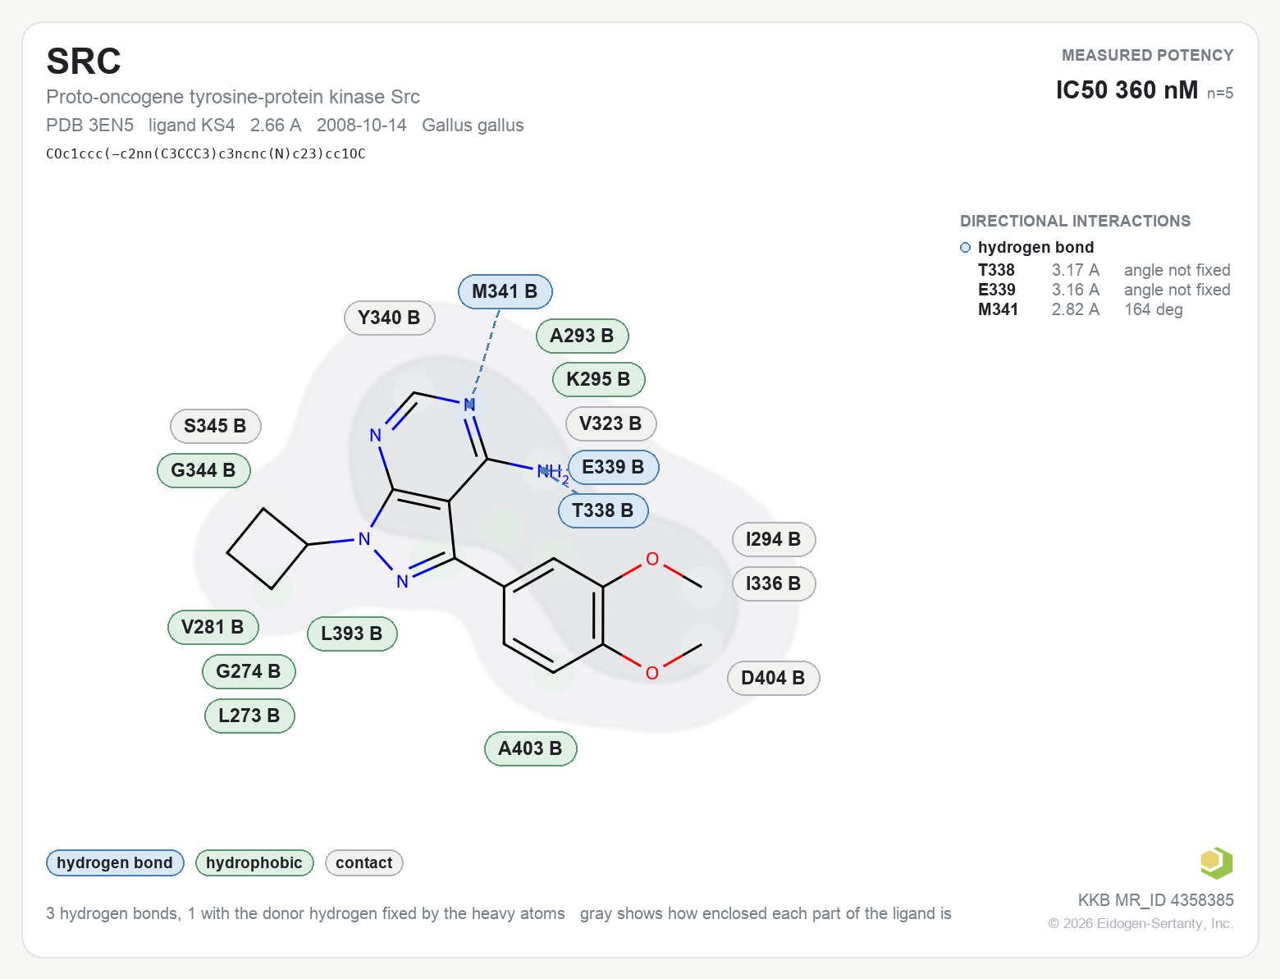Click the E339 row in interactions table

pyautogui.click(x=1104, y=290)
